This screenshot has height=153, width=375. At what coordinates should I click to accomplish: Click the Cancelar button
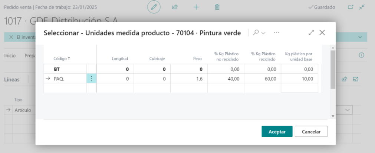coord(311,132)
